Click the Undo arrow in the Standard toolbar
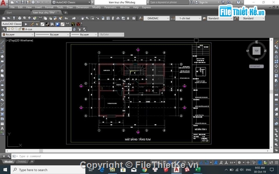 click(66, 18)
